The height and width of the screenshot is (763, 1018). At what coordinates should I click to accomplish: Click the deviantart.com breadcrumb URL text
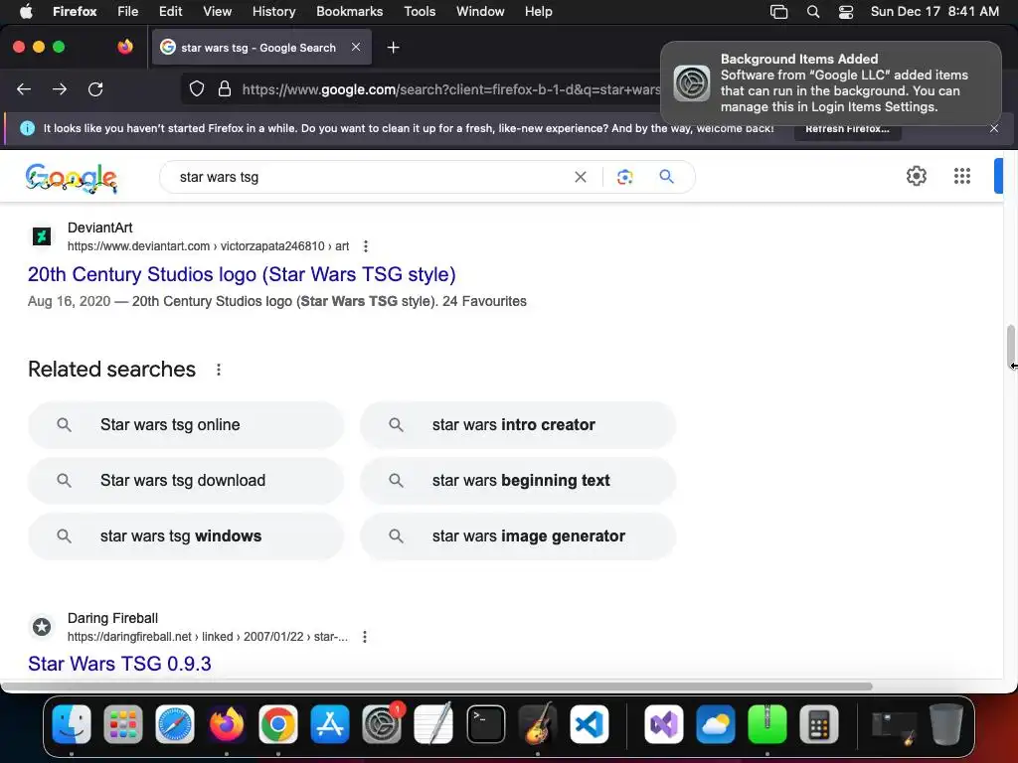tap(209, 246)
